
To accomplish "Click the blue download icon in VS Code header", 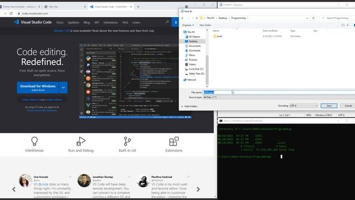I will [x=175, y=22].
